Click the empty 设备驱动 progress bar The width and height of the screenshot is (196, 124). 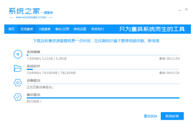point(103,84)
